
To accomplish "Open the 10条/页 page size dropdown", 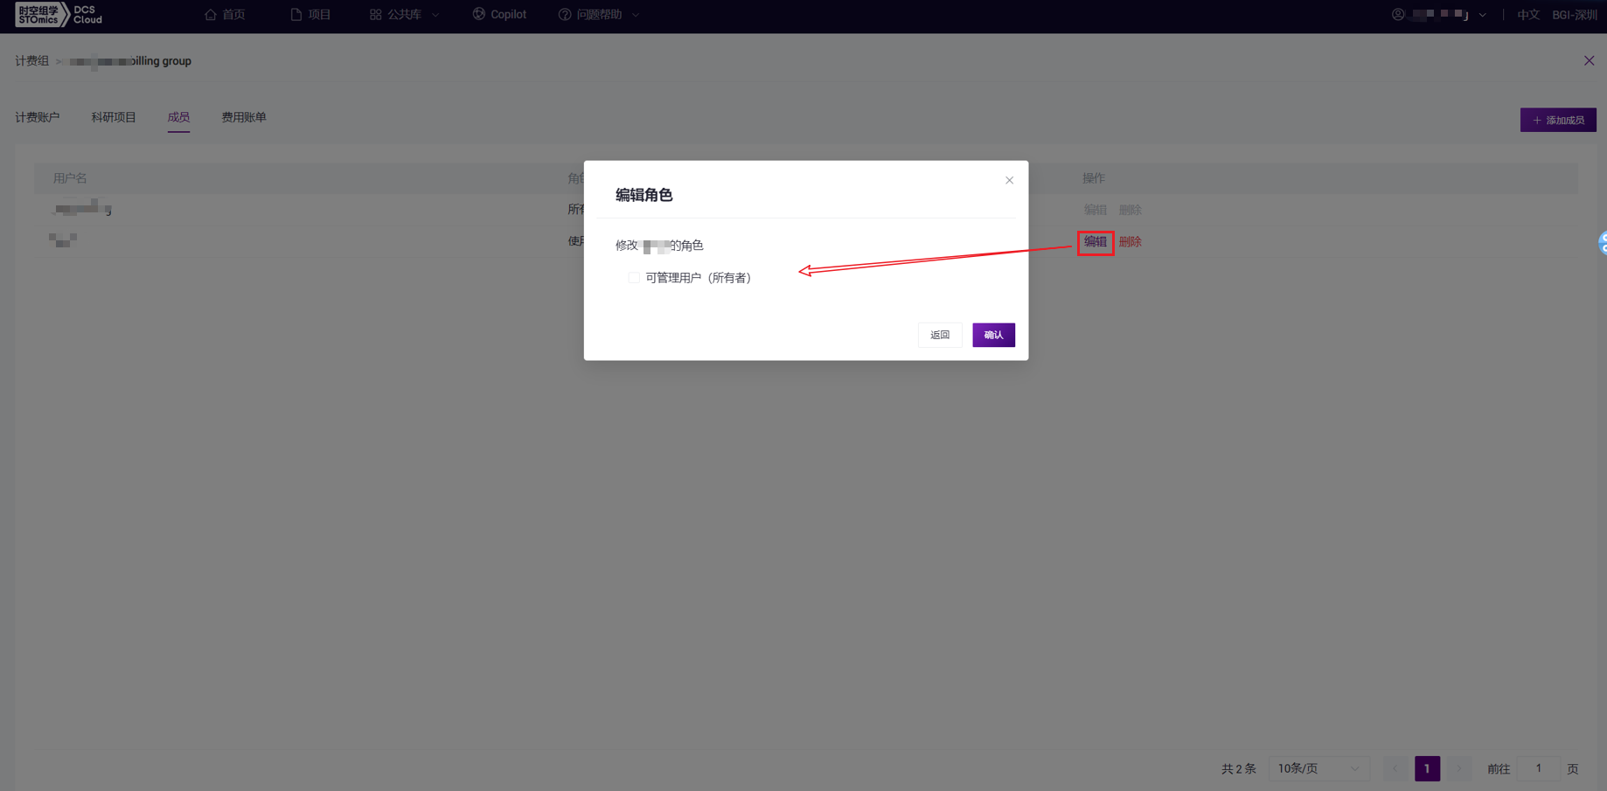I will (1318, 768).
